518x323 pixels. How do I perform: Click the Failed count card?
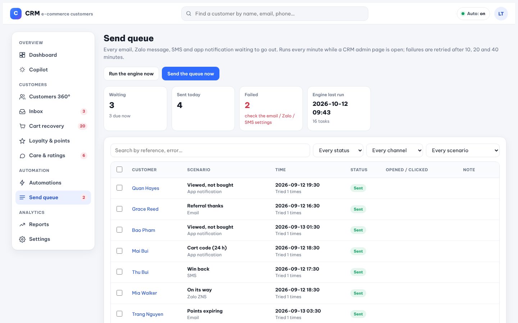click(271, 108)
